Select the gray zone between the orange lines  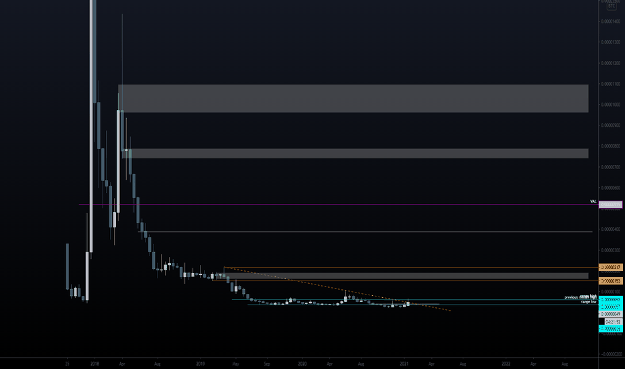[402, 276]
